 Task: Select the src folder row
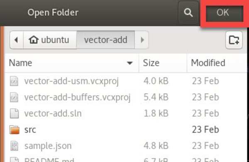[x=126, y=130]
